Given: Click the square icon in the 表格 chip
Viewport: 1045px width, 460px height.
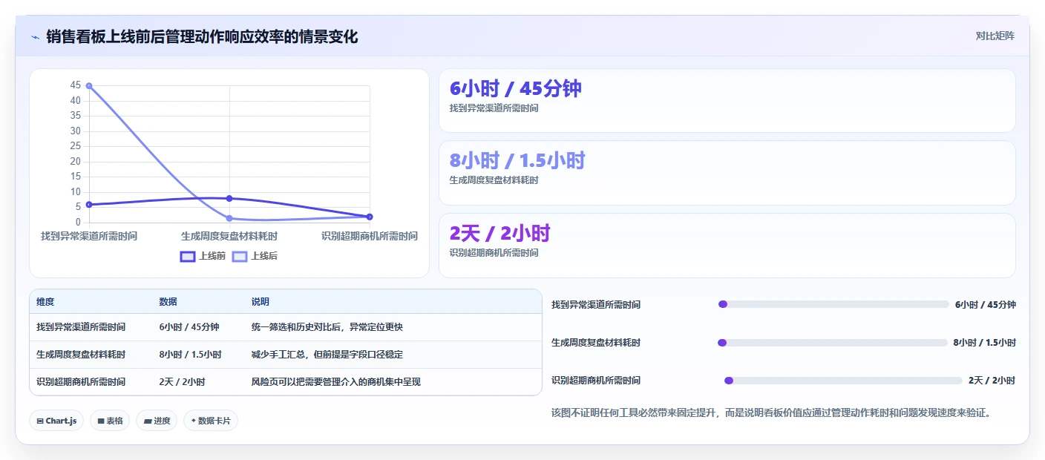Looking at the screenshot, I should pos(100,421).
